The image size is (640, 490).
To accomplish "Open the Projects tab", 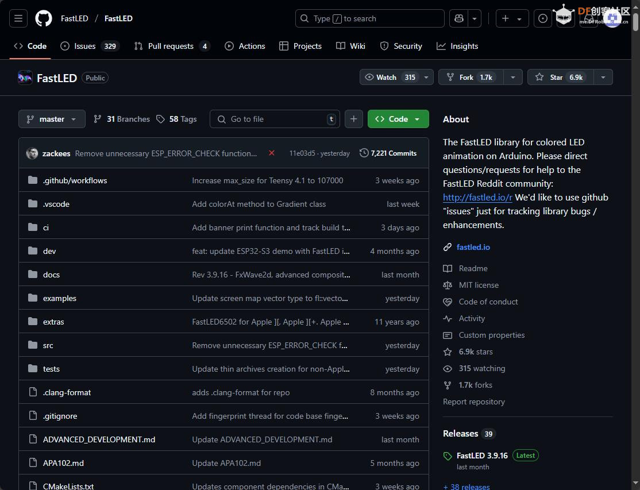I will tap(300, 46).
